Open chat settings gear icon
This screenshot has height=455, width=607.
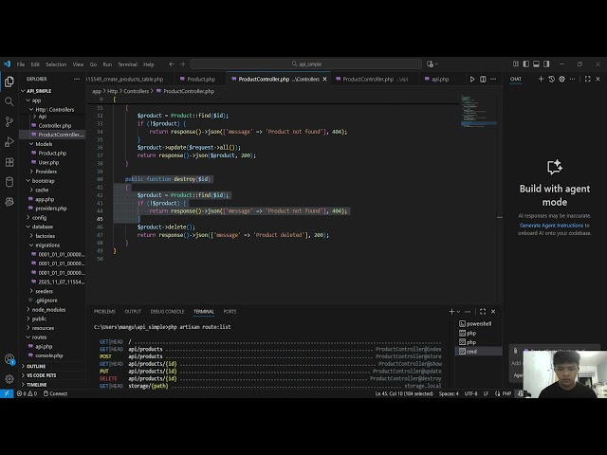[x=562, y=79]
